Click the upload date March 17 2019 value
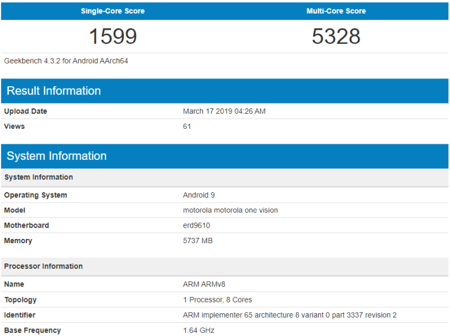 coord(224,111)
